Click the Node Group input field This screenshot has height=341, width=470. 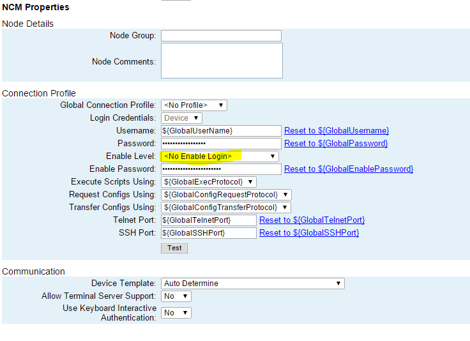pyautogui.click(x=221, y=36)
